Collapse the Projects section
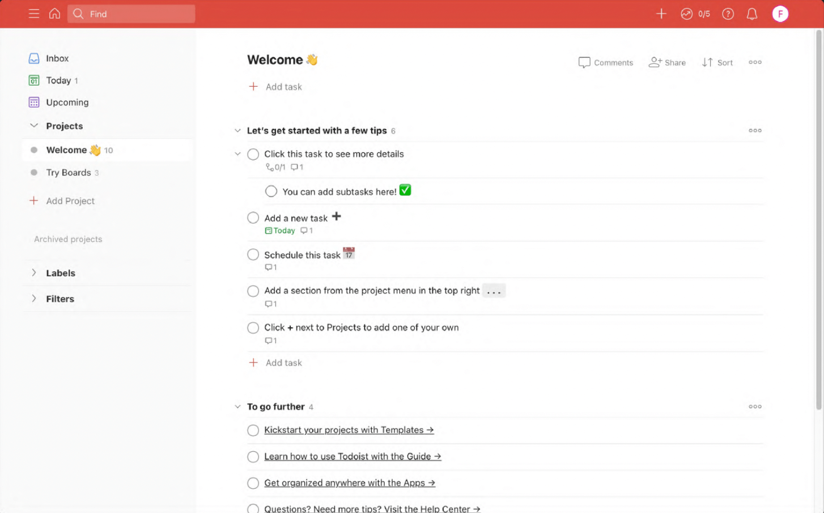The height and width of the screenshot is (513, 824). [34, 126]
